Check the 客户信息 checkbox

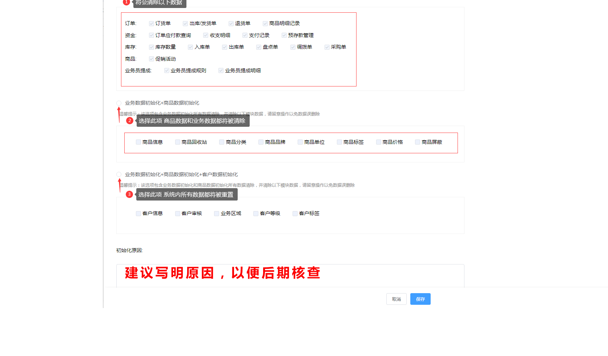(138, 214)
